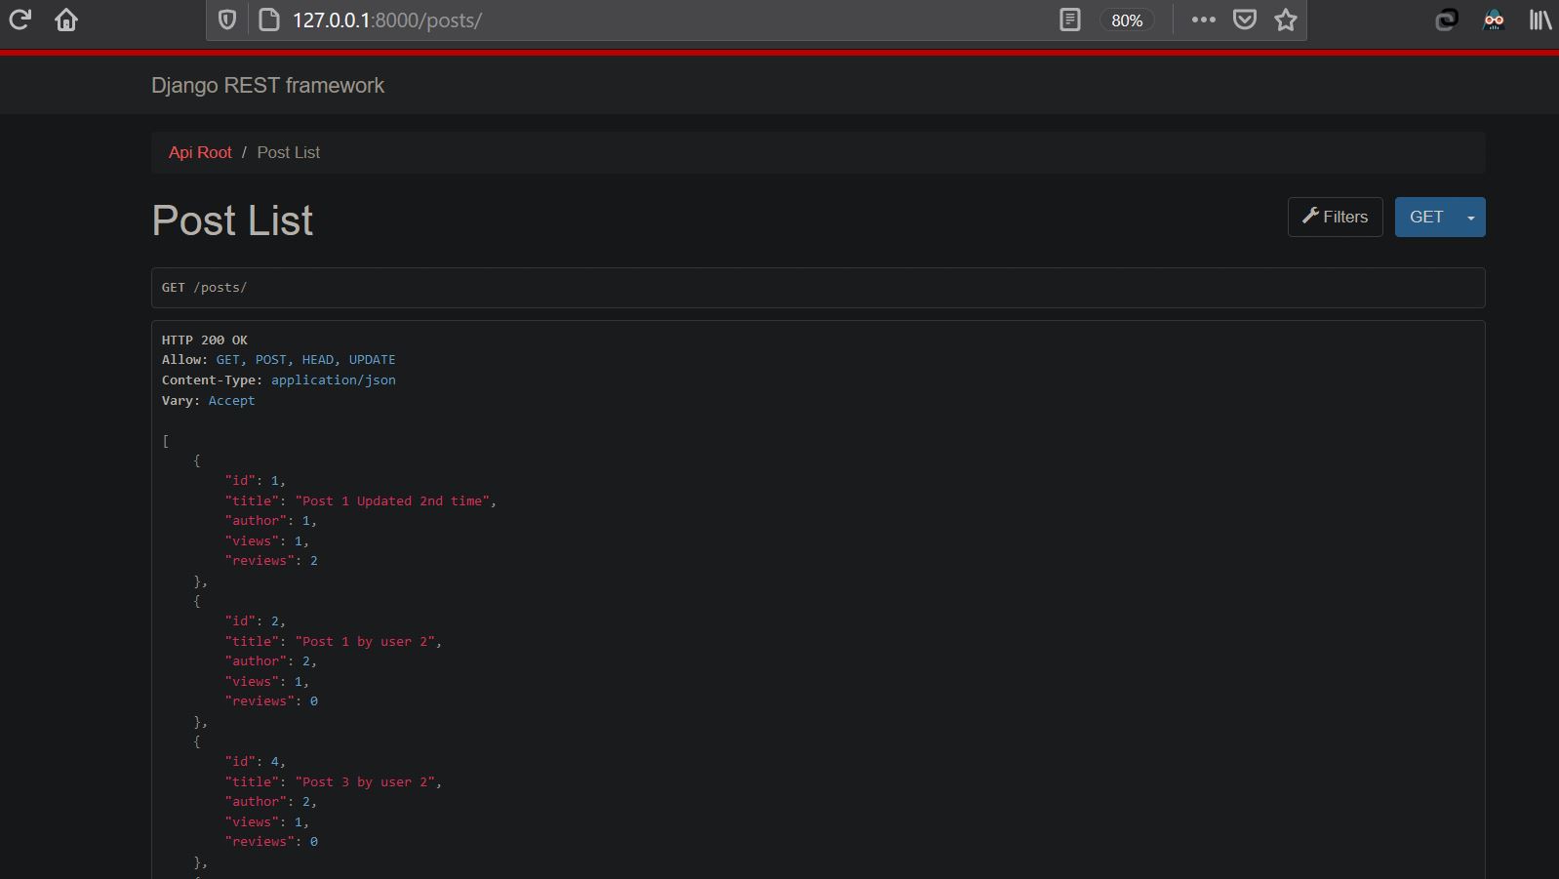Go to the browser home page icon
This screenshot has width=1559, height=879.
[x=66, y=20]
